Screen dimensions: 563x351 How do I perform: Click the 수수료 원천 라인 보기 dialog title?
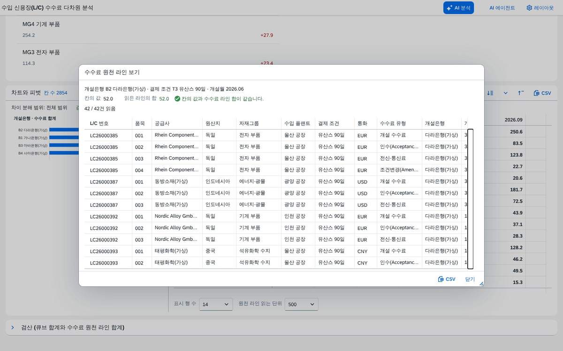coord(112,73)
